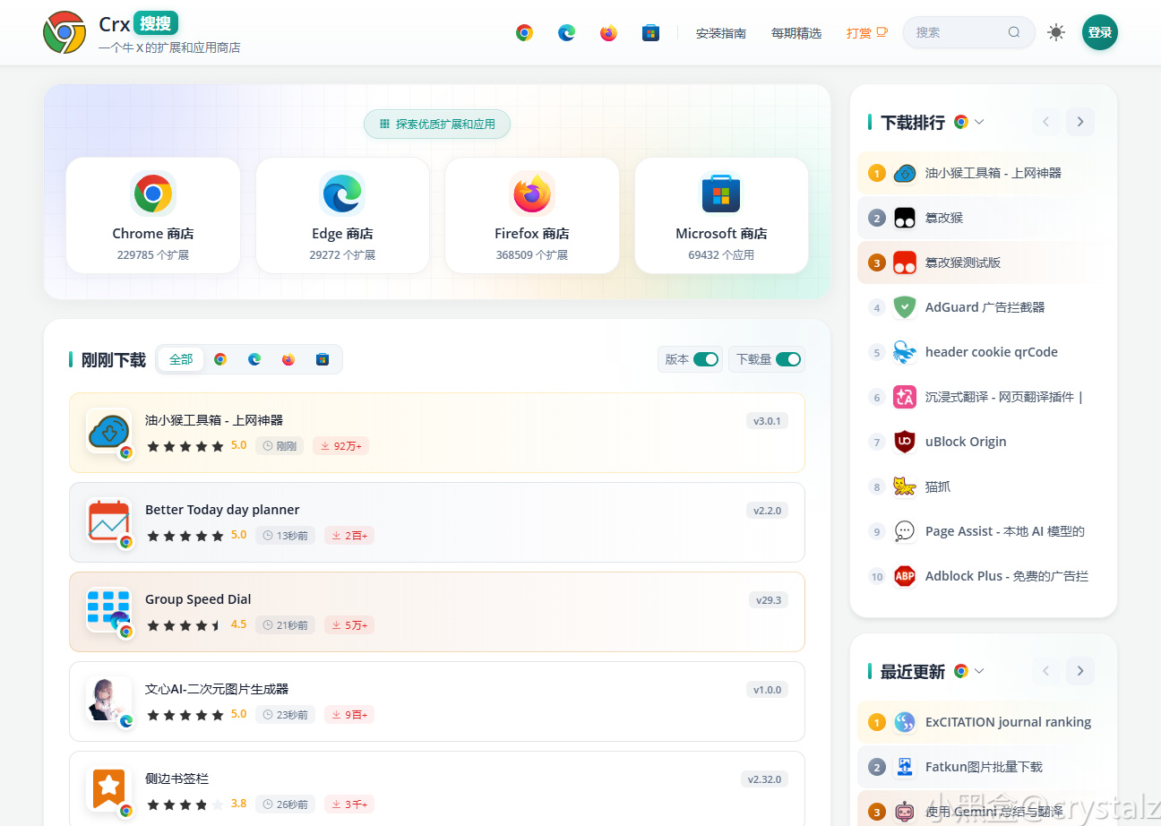Open Firefox store from header nav icon
Image resolution: width=1161 pixels, height=826 pixels.
[x=608, y=32]
